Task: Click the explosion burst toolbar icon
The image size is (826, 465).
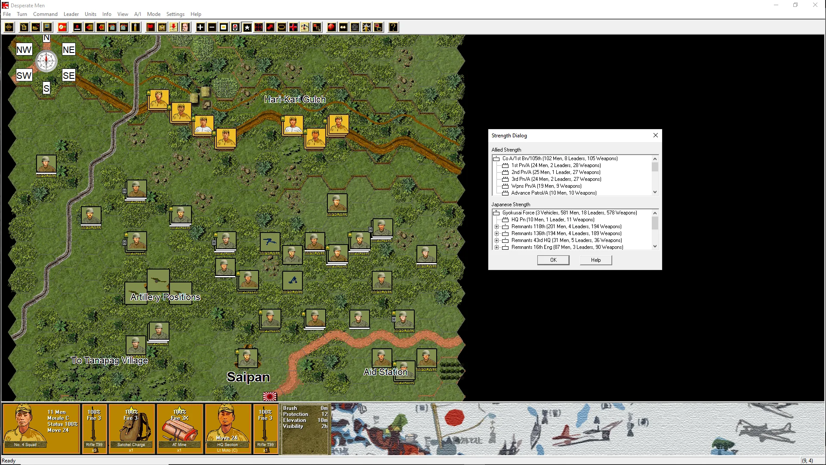Action: [x=367, y=28]
